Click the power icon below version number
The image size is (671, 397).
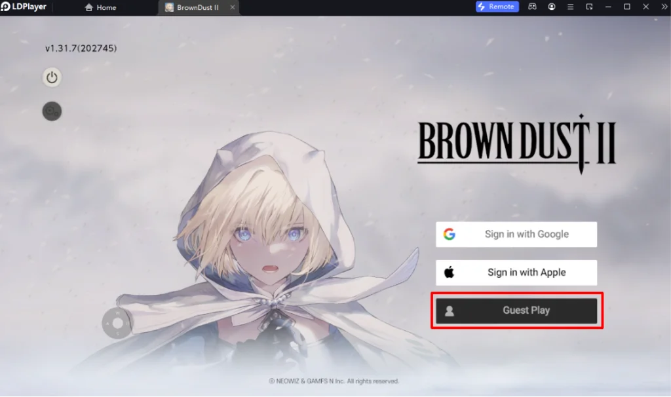coord(52,77)
